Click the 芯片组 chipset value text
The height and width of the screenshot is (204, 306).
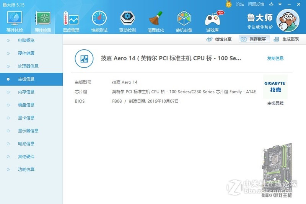tap(184, 92)
